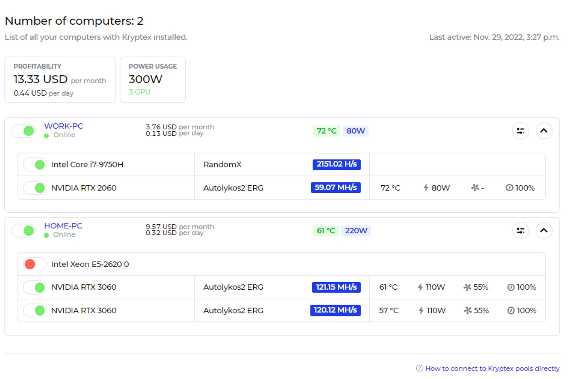Open the WORK-PC computer link
The height and width of the screenshot is (379, 568).
click(64, 126)
